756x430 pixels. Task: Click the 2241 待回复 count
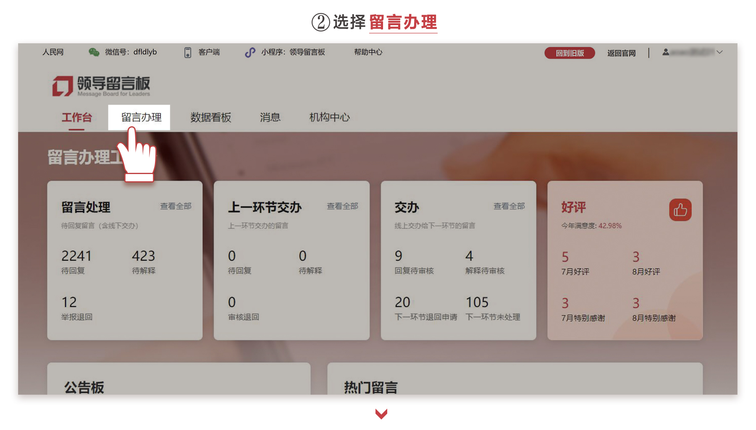coord(76,261)
